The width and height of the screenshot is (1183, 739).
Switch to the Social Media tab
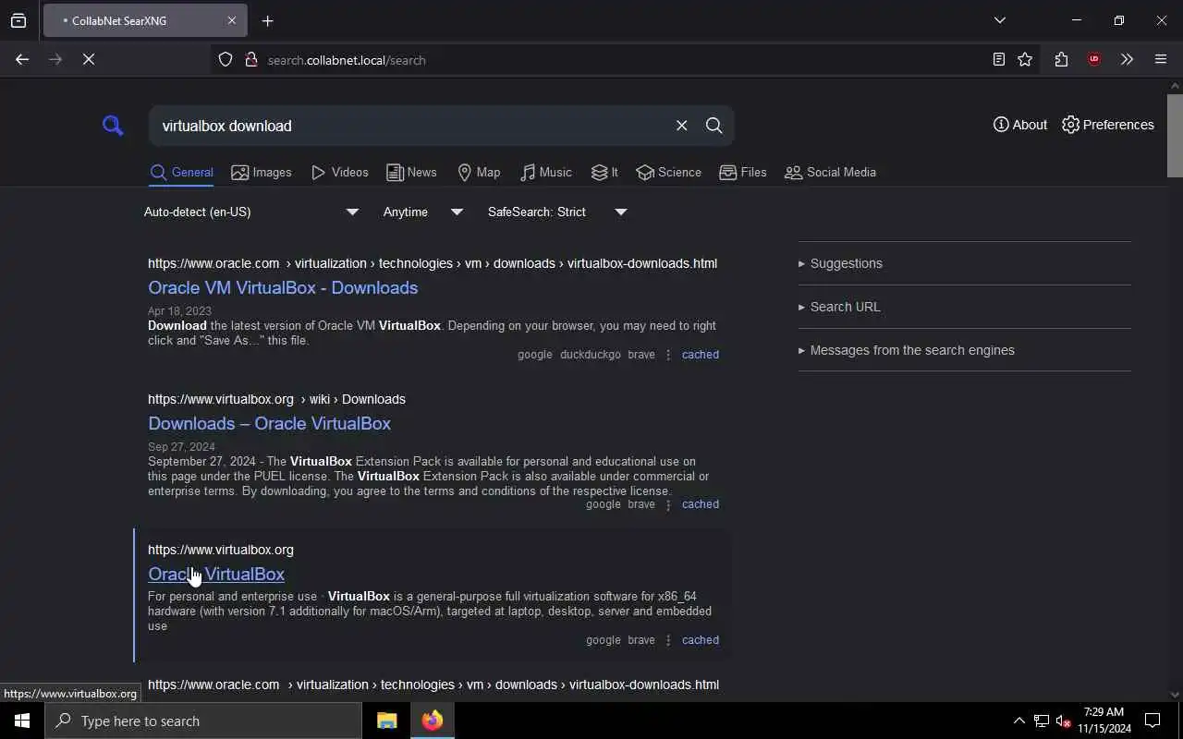coord(830,173)
